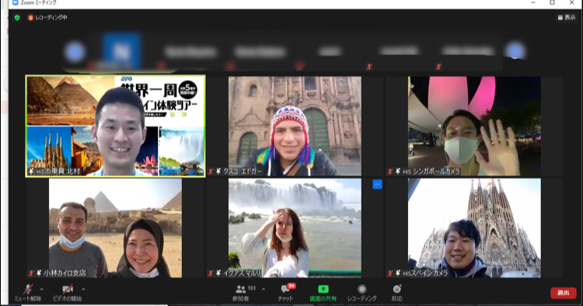
Task: Select HISスペイン カメラ video tile
Action: 474,228
